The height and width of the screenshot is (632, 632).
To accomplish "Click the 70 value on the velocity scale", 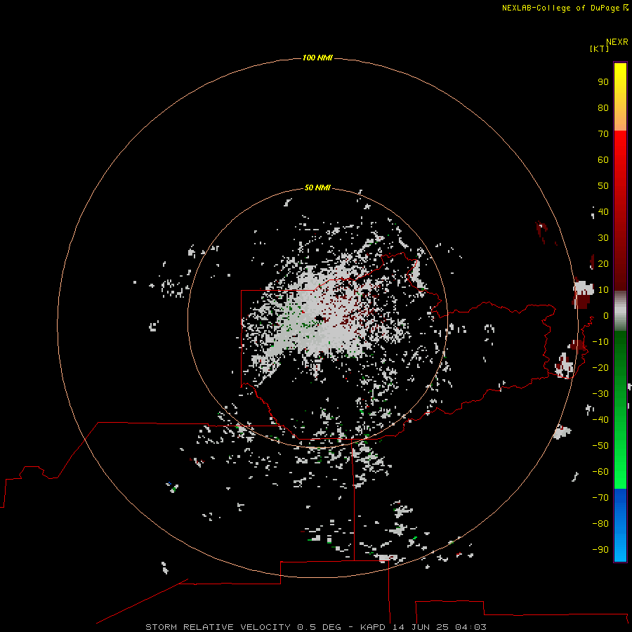I will tap(603, 134).
